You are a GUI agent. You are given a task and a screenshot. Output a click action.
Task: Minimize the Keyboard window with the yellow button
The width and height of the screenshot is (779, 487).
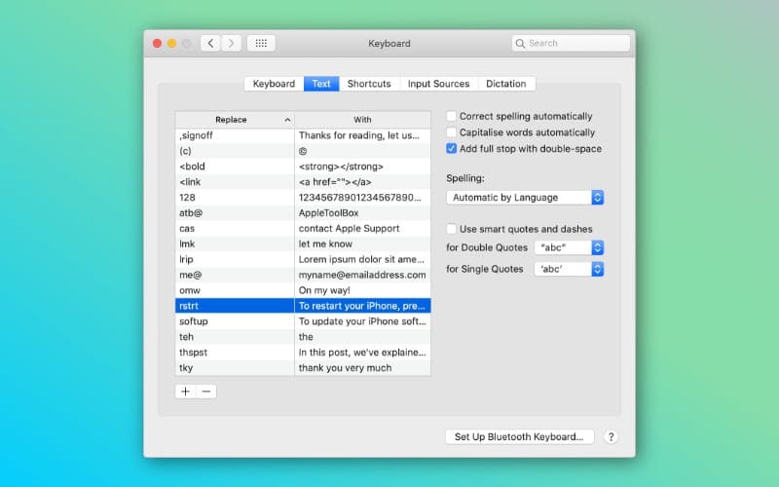(172, 43)
